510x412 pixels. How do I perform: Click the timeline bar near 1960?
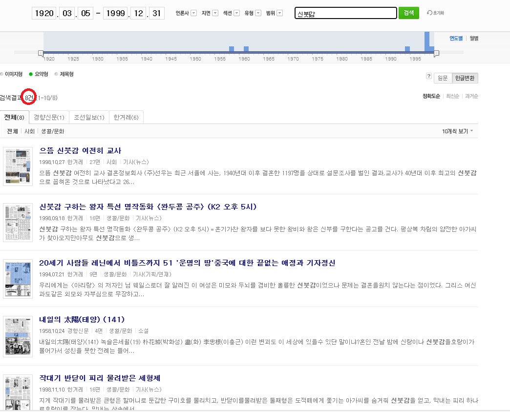246,49
